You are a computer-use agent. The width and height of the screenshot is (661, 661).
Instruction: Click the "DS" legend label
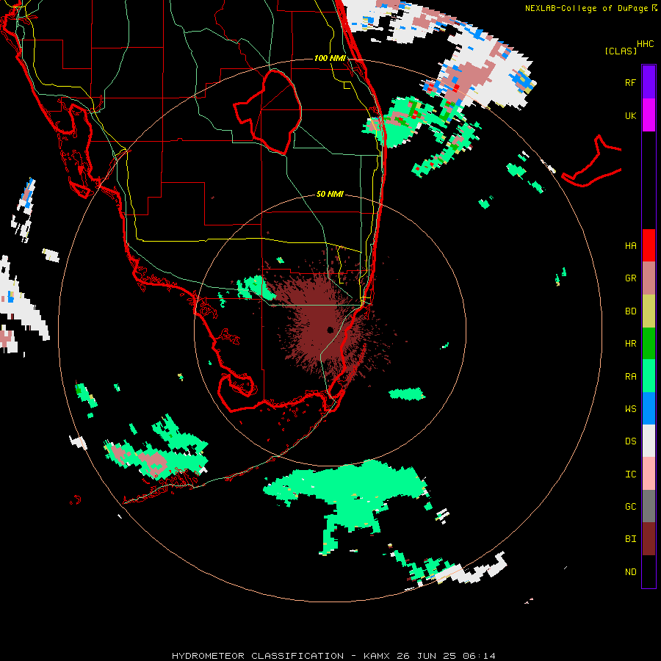point(630,441)
